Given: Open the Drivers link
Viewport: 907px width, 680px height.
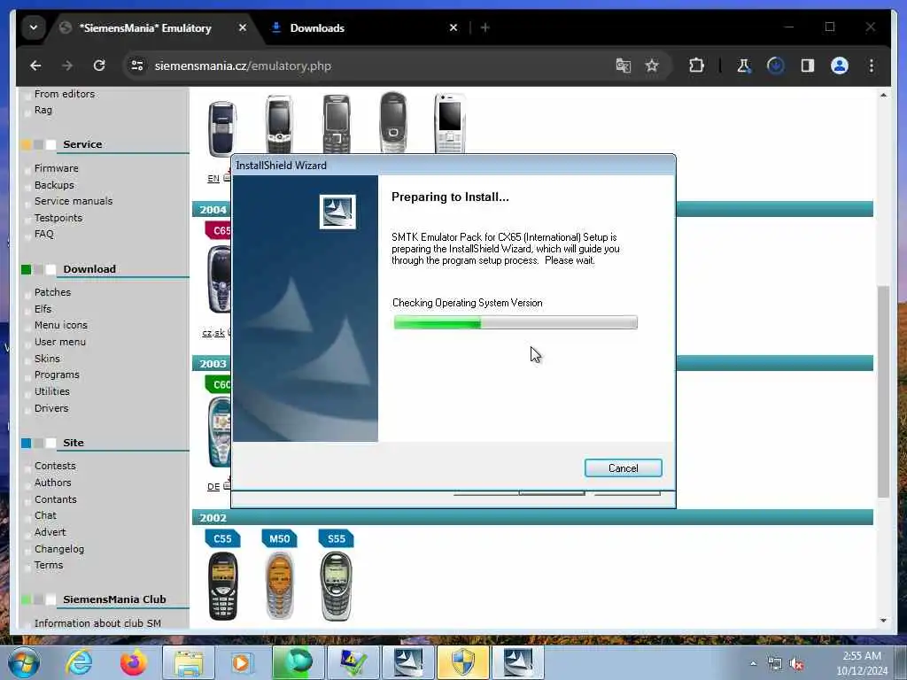Looking at the screenshot, I should click(51, 408).
